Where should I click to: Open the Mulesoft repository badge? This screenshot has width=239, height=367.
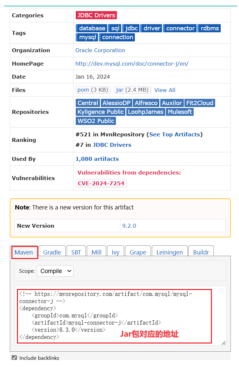[180, 112]
